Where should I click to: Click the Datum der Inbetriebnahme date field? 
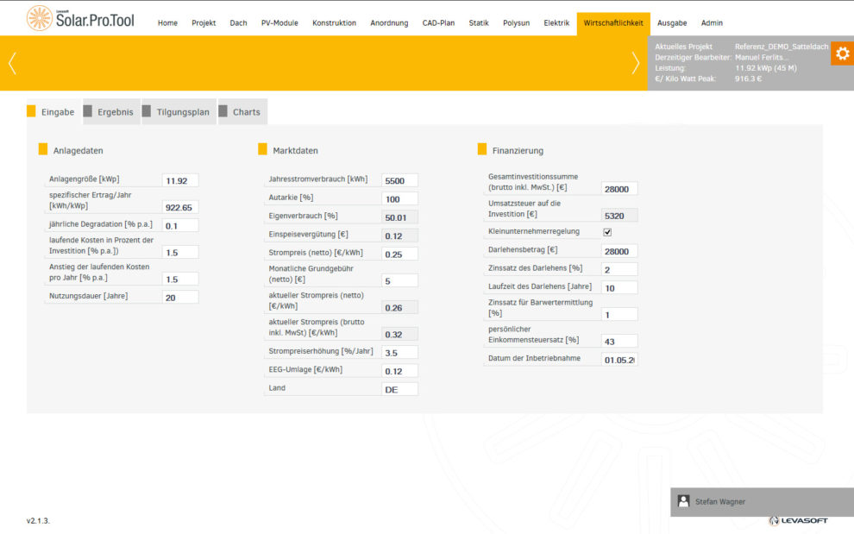coord(619,360)
